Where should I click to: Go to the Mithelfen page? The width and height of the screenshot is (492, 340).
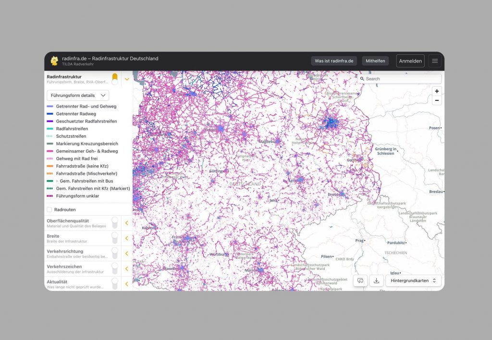375,61
